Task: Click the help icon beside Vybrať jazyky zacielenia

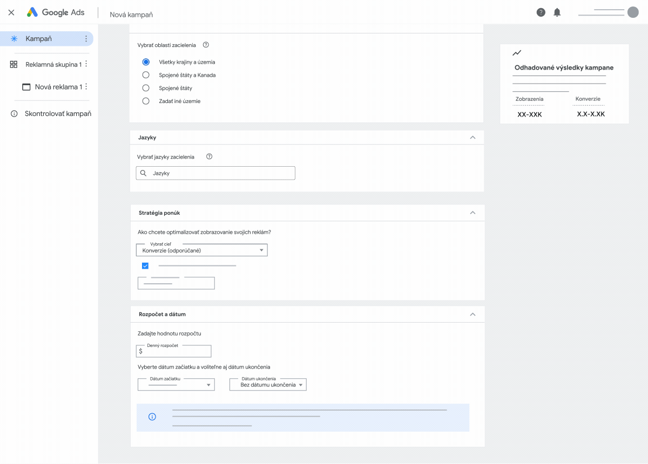Action: pyautogui.click(x=210, y=157)
